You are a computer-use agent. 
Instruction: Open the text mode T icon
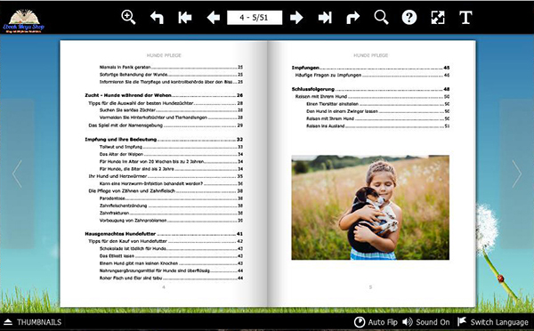(465, 18)
